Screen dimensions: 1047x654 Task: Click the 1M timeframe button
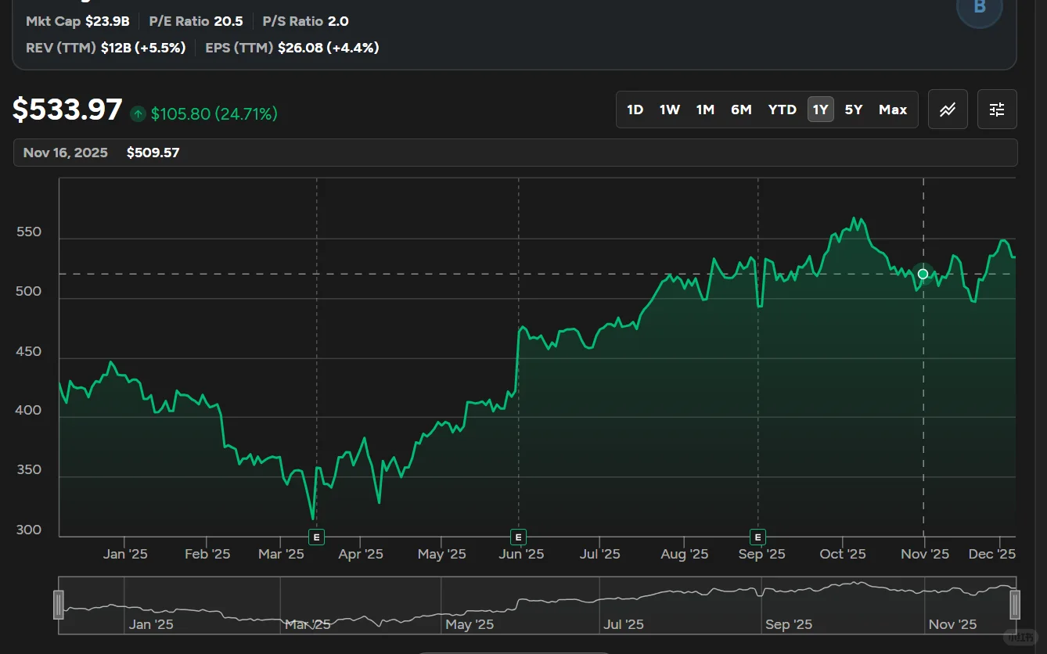tap(705, 110)
